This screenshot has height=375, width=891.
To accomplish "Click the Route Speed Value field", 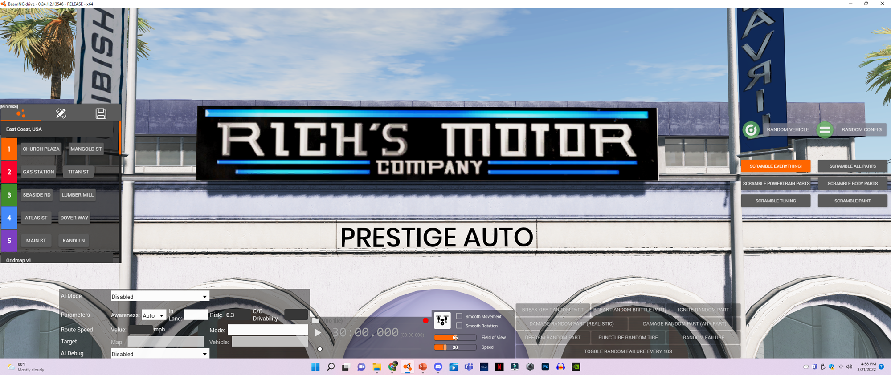I will pyautogui.click(x=141, y=330).
